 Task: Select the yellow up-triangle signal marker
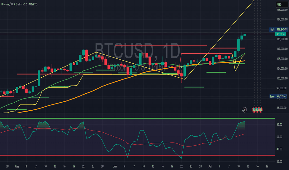(235, 62)
